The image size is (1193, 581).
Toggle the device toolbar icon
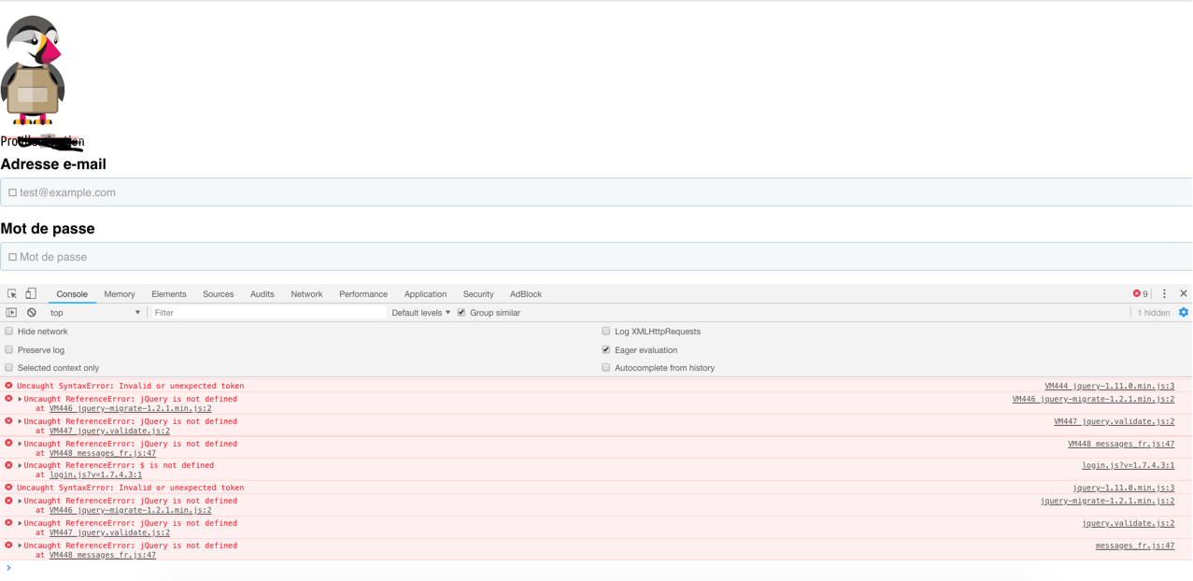[x=31, y=294]
